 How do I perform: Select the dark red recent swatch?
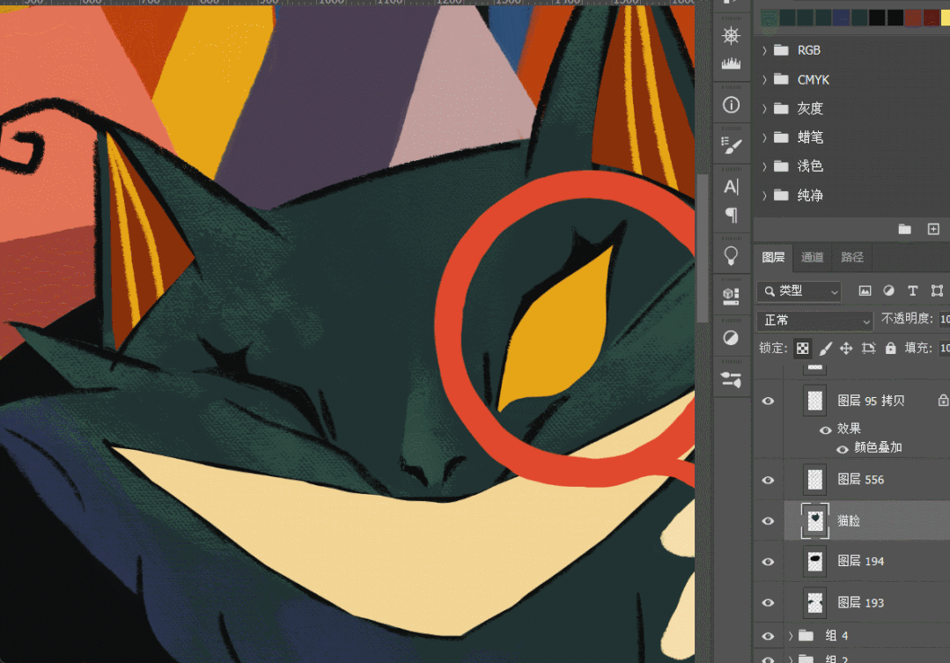tap(932, 18)
